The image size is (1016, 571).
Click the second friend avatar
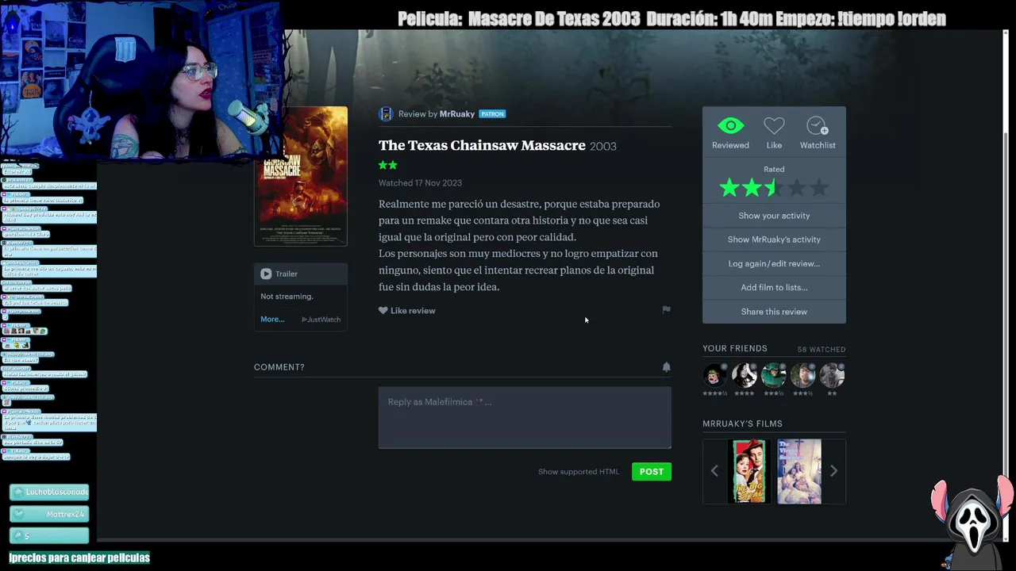745,375
